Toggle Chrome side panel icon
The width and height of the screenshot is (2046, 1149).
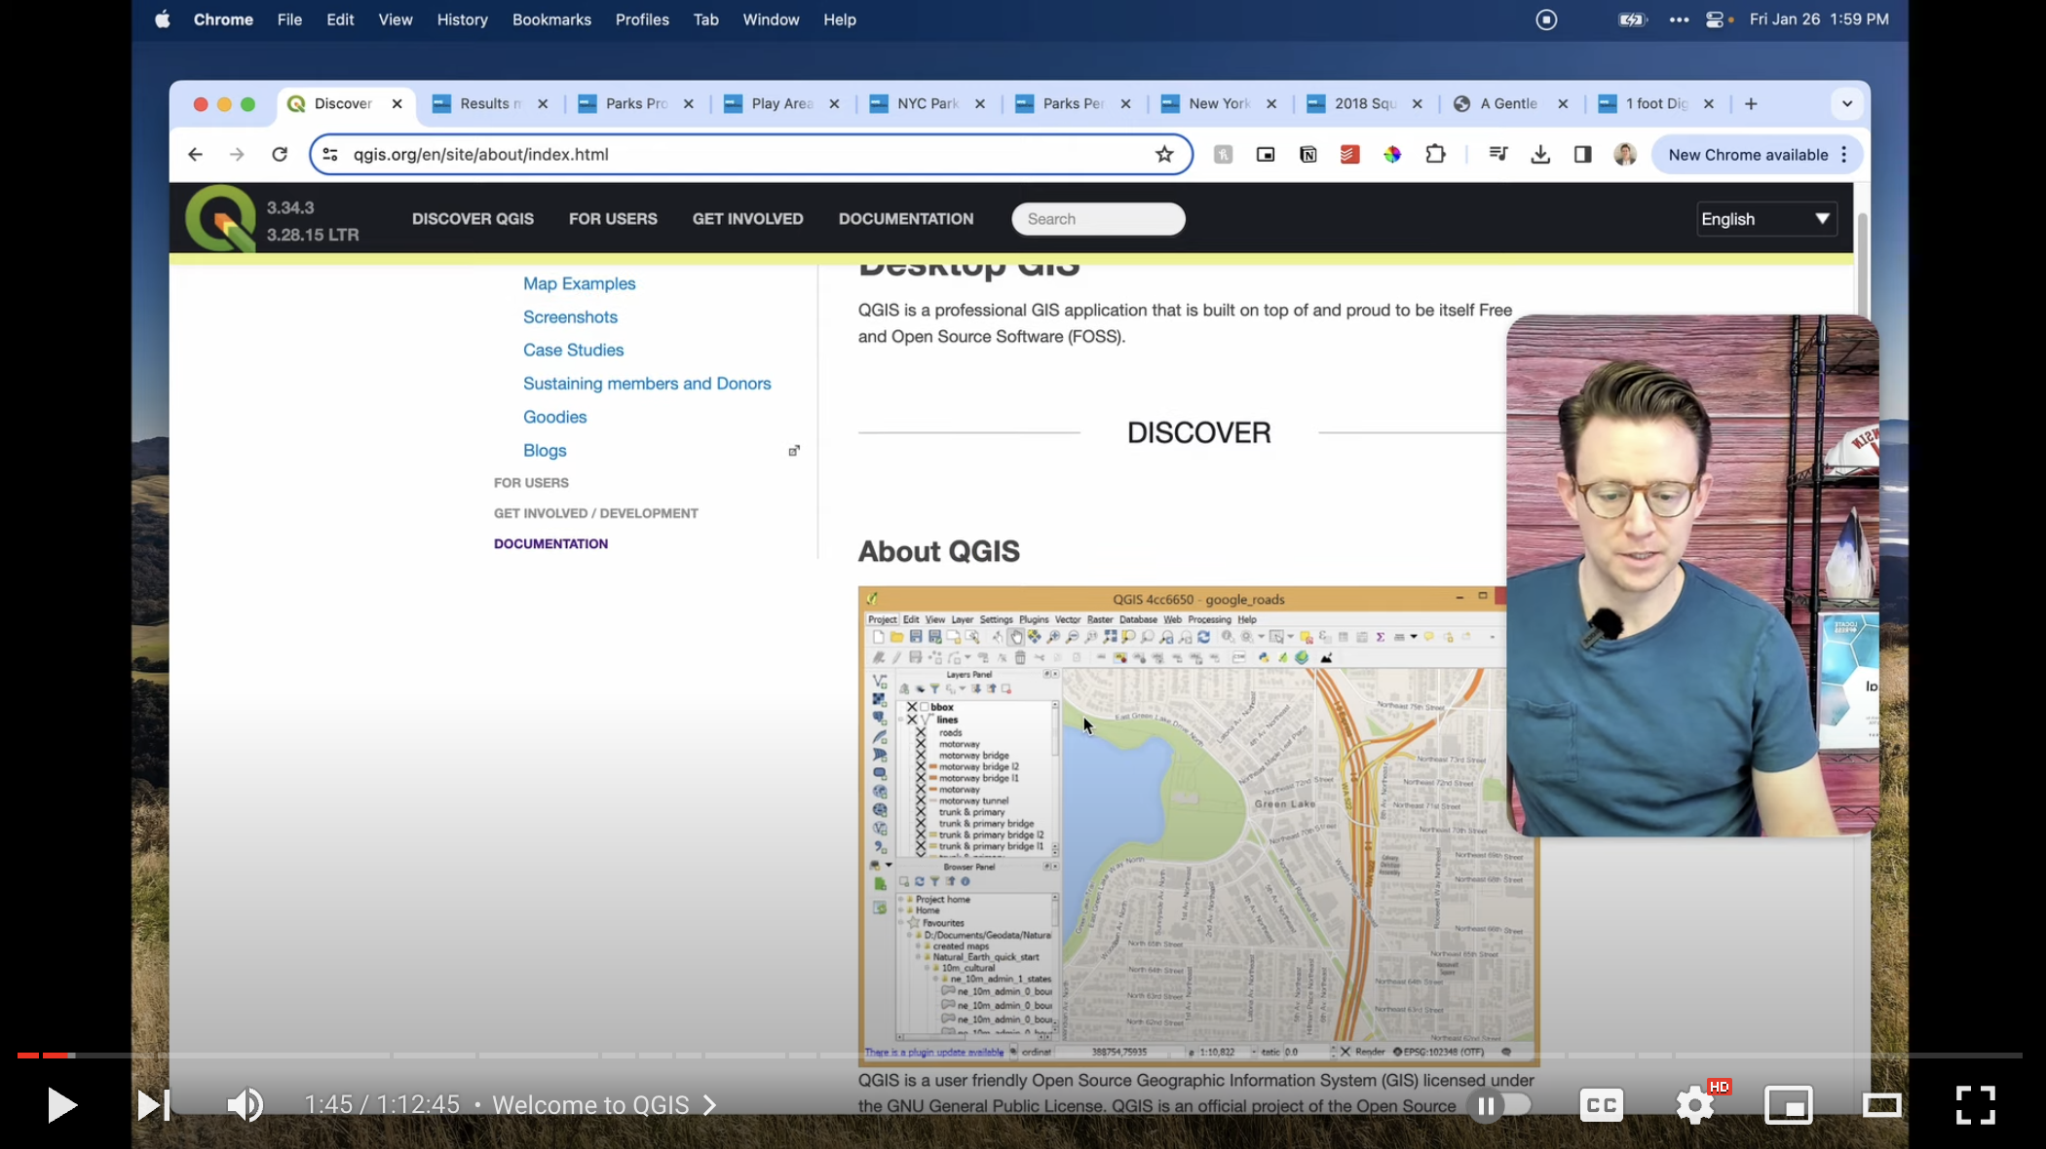click(x=1582, y=154)
